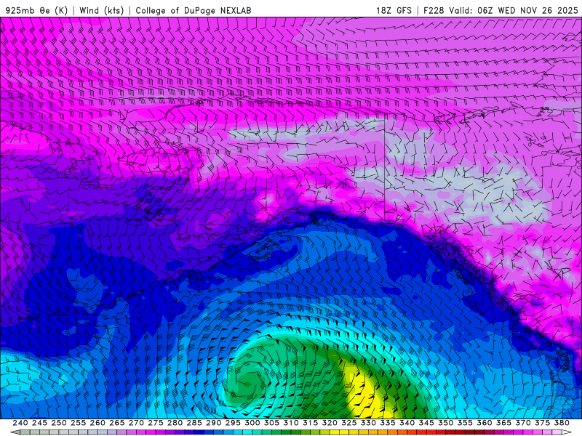Click the 340 legend label
The height and width of the screenshot is (436, 582).
click(x=407, y=423)
